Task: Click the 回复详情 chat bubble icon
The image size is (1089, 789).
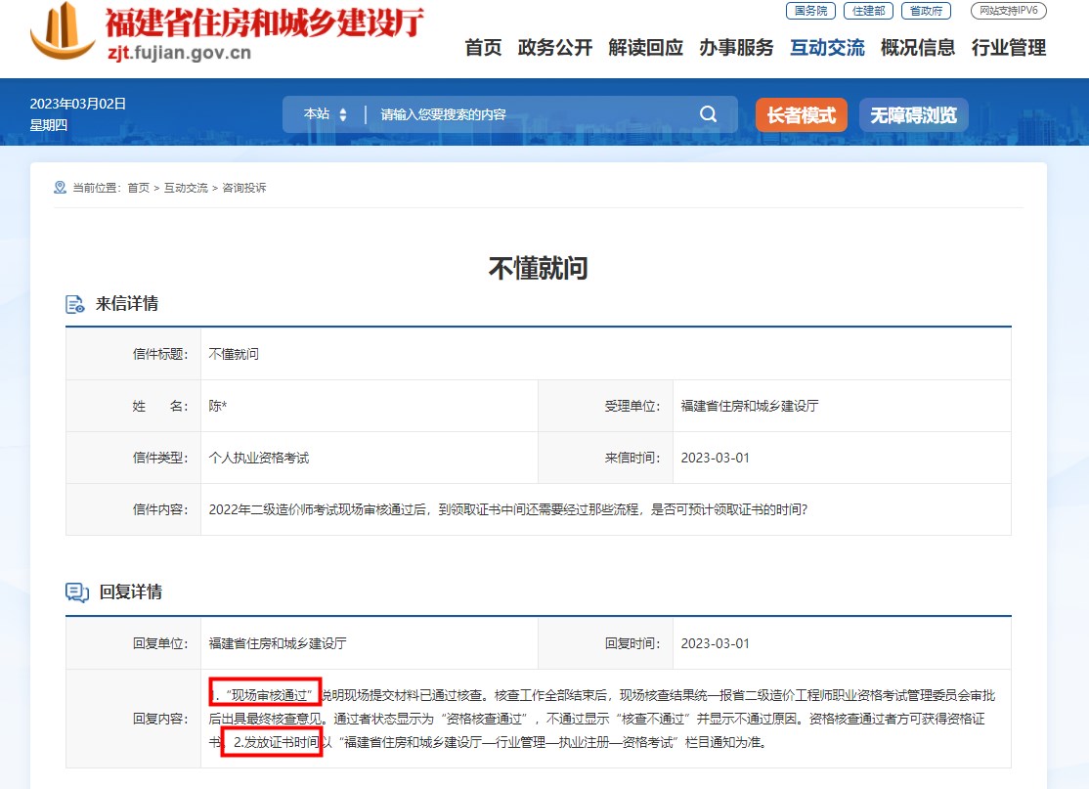Action: coord(76,592)
